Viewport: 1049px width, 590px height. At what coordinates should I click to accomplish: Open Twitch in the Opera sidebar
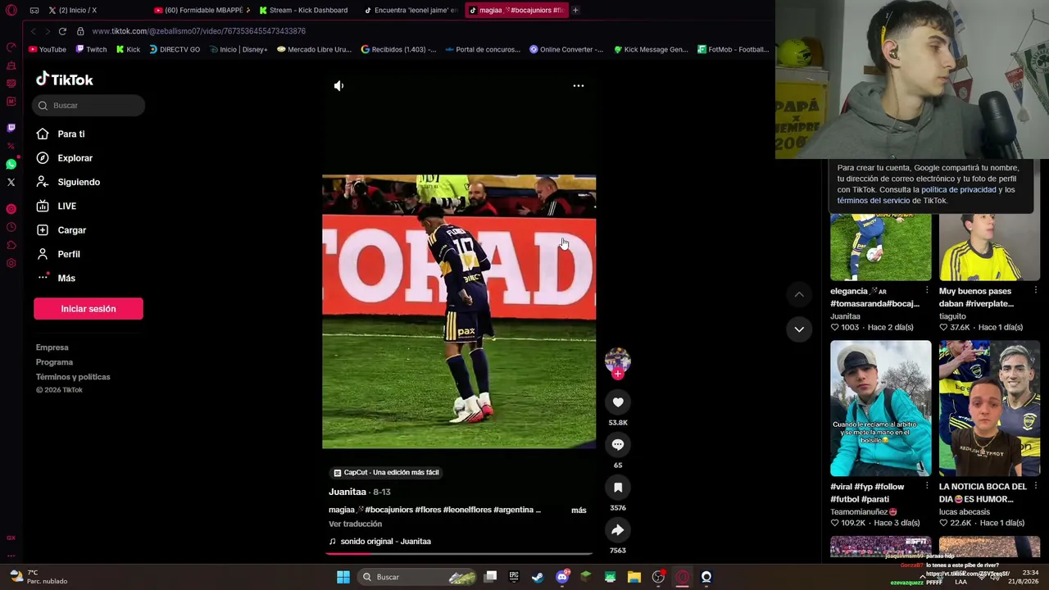pos(11,128)
